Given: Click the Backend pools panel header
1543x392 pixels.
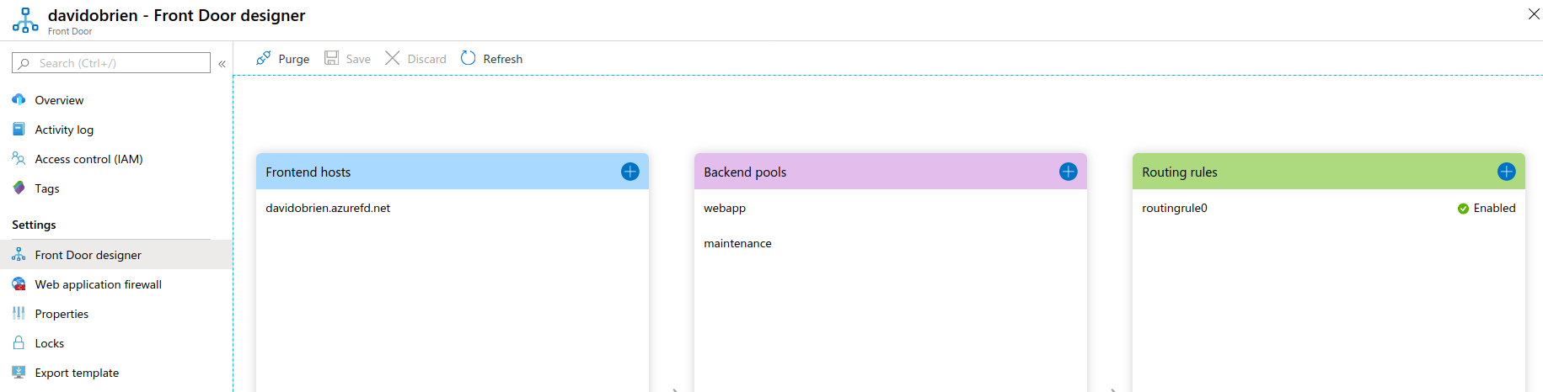Looking at the screenshot, I should click(891, 172).
